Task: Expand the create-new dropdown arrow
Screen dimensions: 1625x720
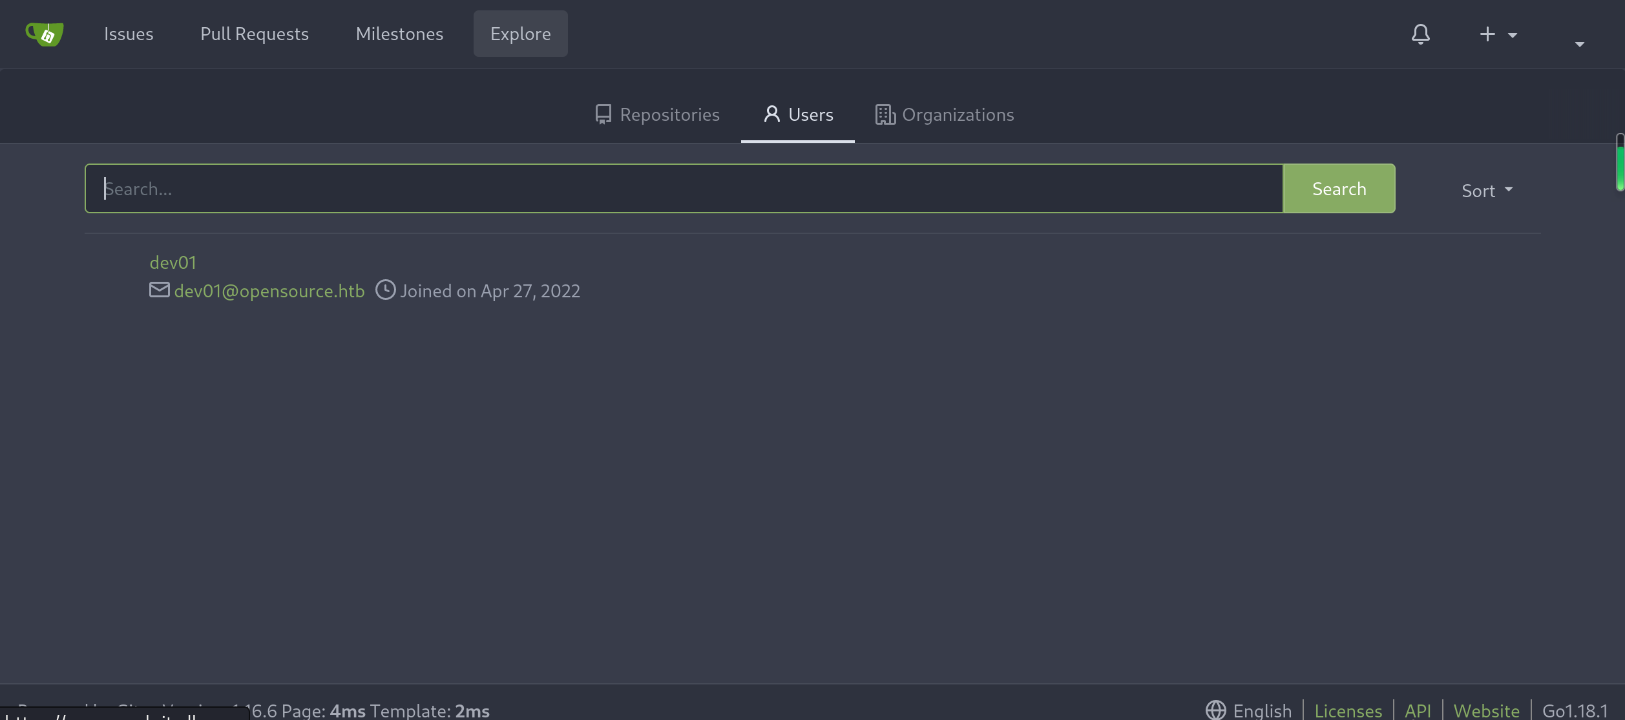Action: (1513, 35)
